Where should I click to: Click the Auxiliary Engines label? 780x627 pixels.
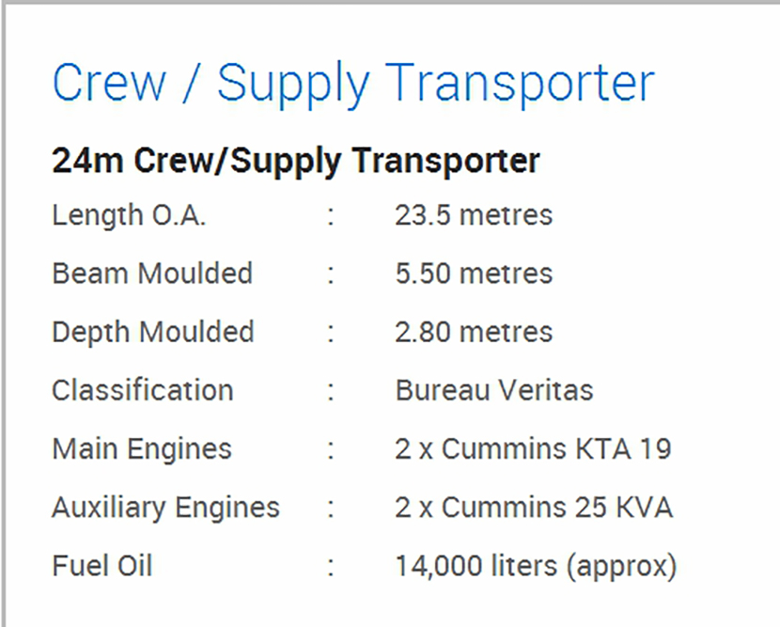click(x=165, y=508)
